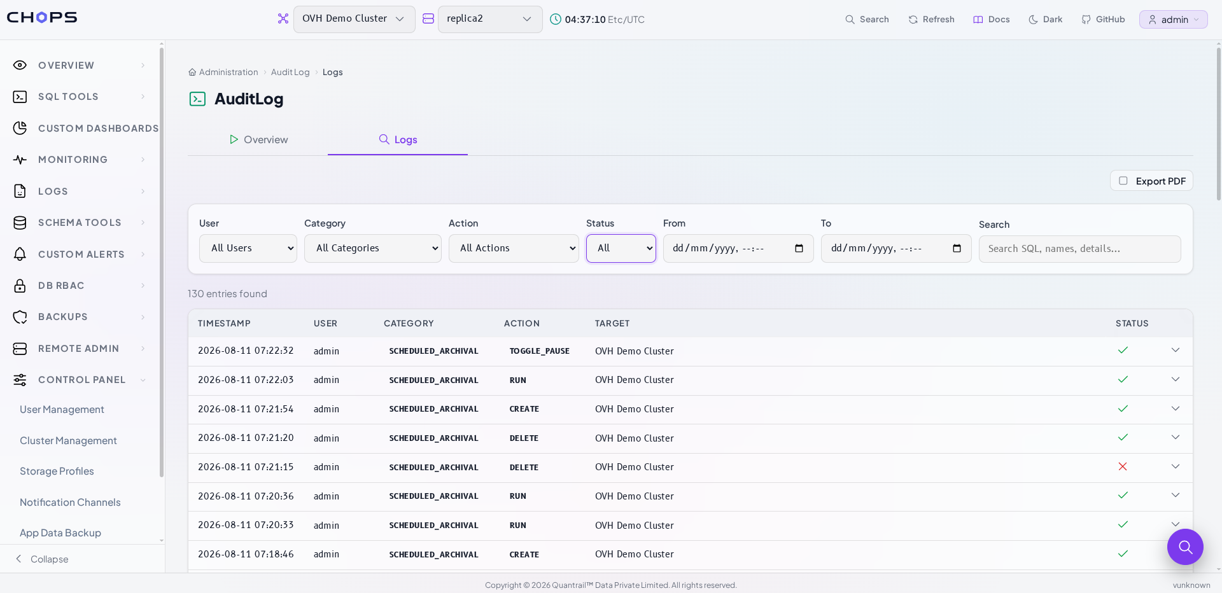Open the GitHub link
The image size is (1222, 593).
(x=1103, y=19)
